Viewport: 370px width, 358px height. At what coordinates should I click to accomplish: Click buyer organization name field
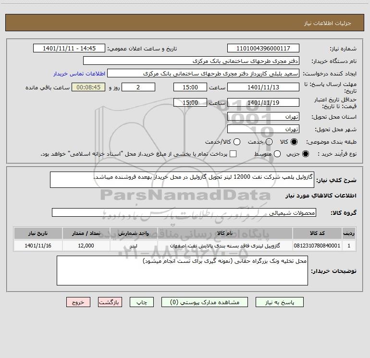[x=191, y=61]
